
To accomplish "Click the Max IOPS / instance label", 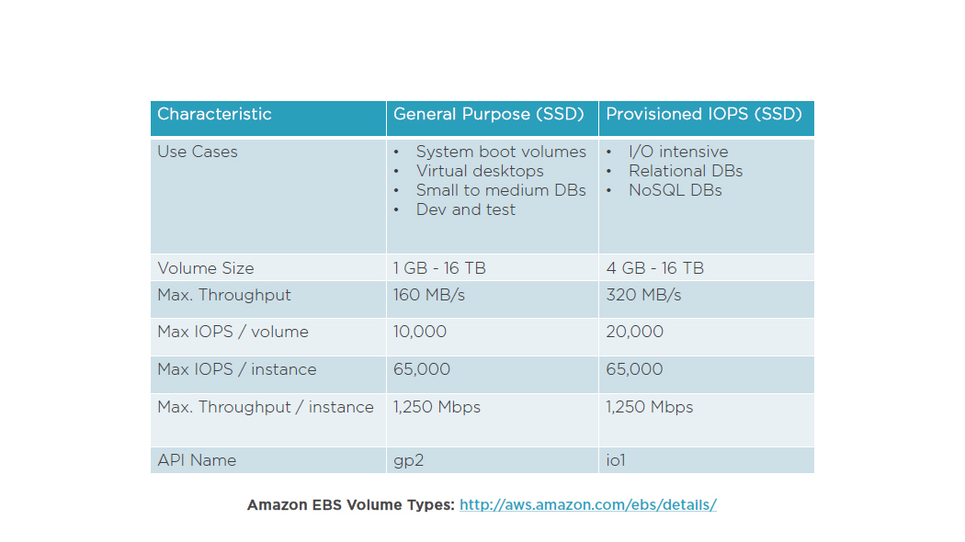I will [237, 369].
